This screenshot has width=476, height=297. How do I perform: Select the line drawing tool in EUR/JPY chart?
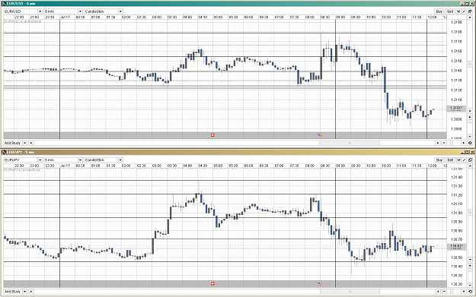point(464,160)
